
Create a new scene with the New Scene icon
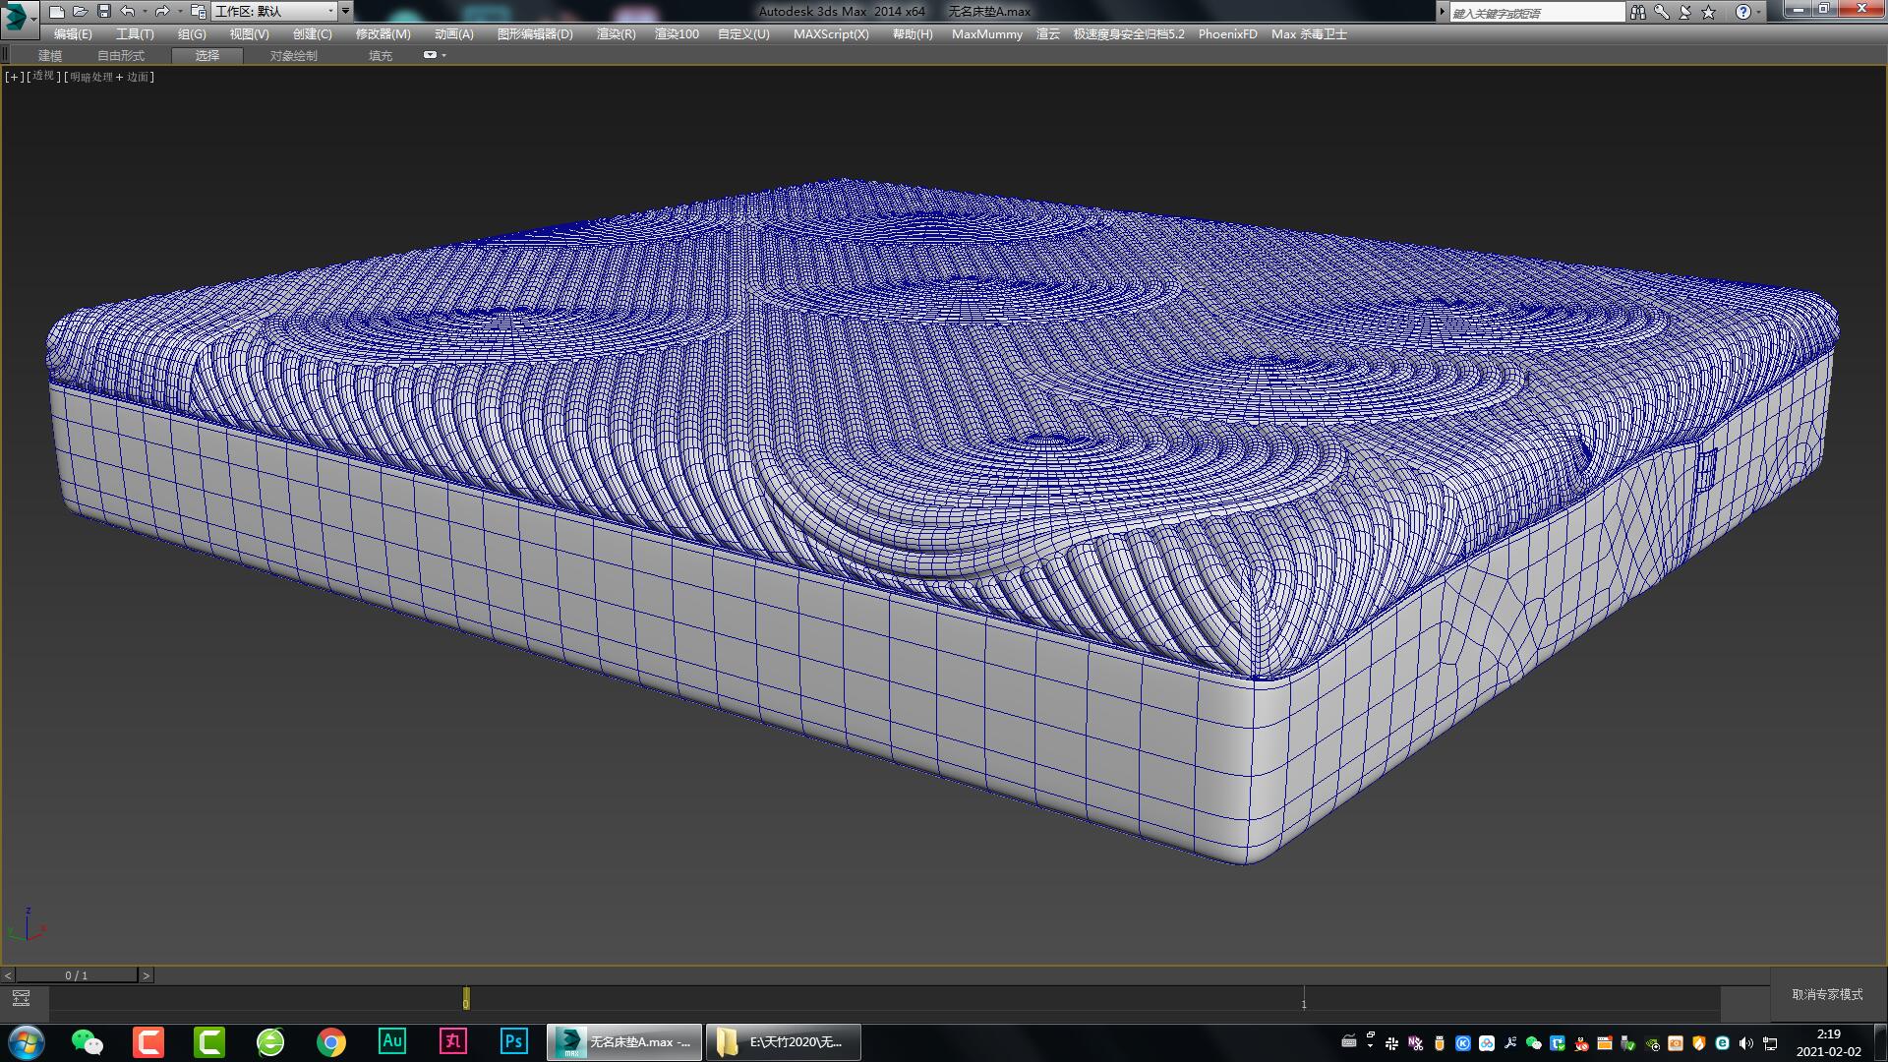coord(57,11)
